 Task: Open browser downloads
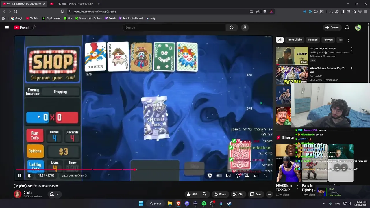pos(331,12)
